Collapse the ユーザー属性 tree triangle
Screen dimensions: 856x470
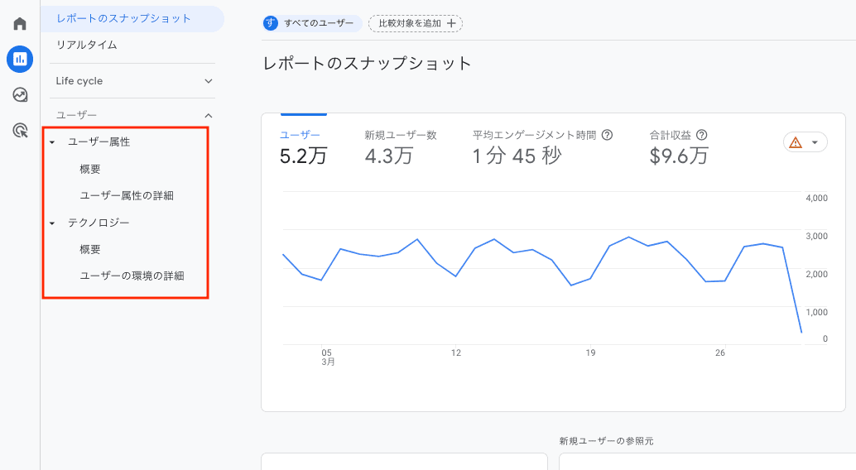[52, 142]
